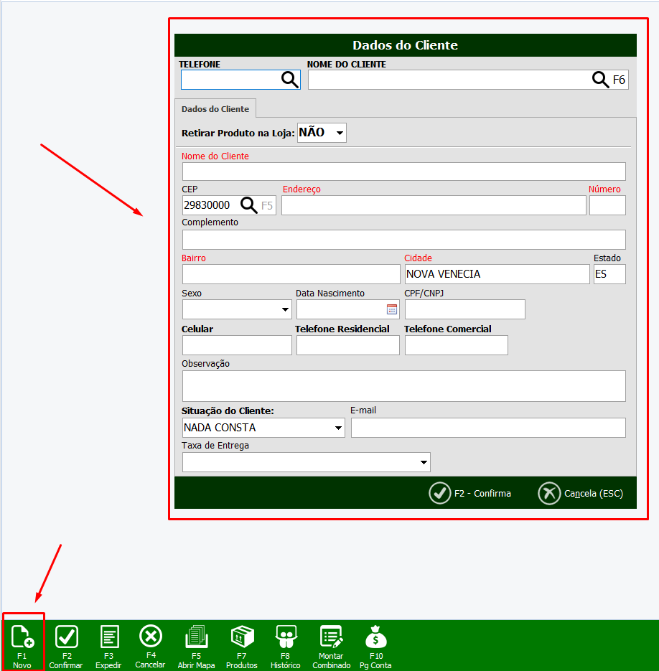Open the map with F5 Abrir Mapa
Image resolution: width=659 pixels, height=671 pixels.
[x=196, y=637]
